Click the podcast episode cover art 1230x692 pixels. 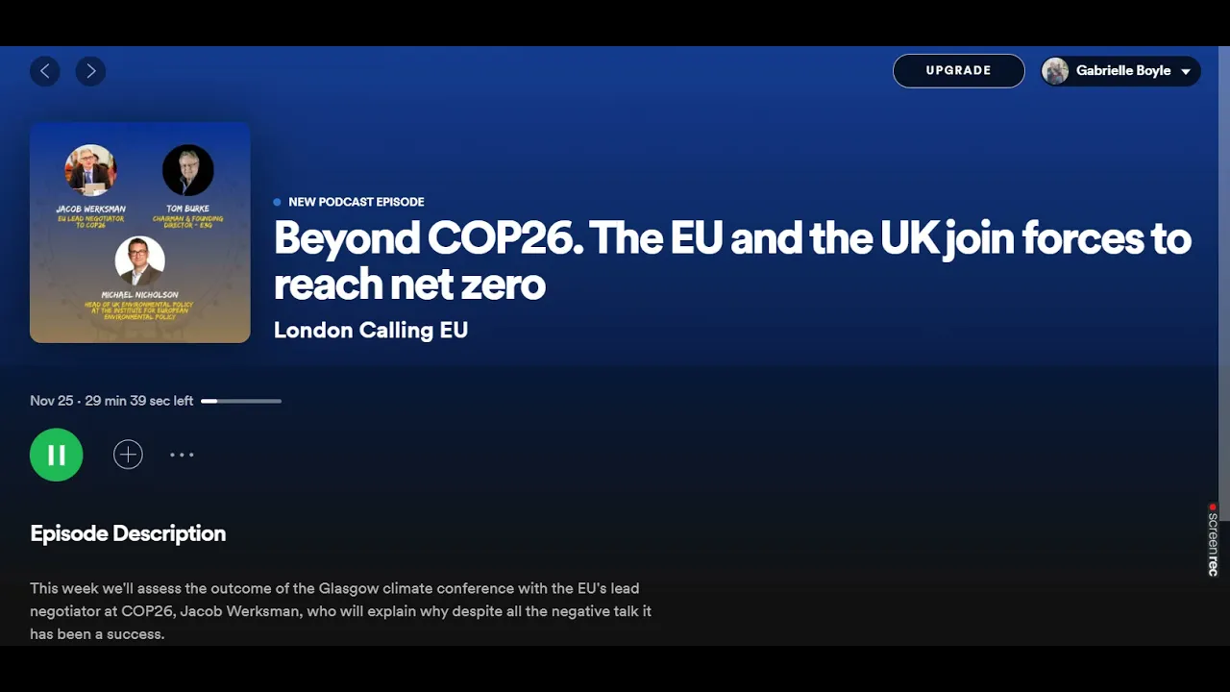coord(140,233)
